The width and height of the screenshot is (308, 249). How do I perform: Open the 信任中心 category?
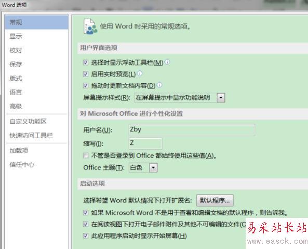coord(36,165)
